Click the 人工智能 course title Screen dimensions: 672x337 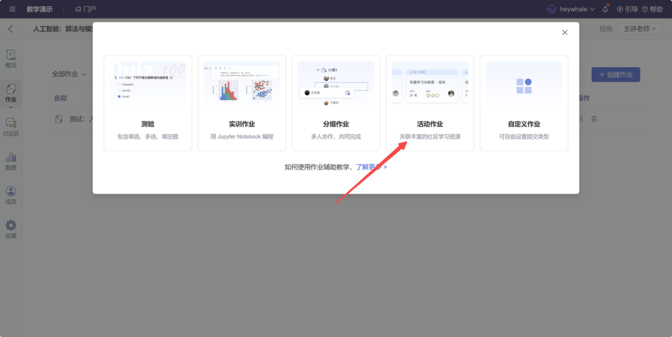(63, 29)
